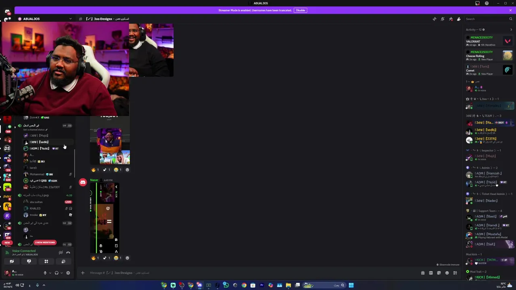Start an activity button in voice panel
Screen dimensions: 516x290
46,261
